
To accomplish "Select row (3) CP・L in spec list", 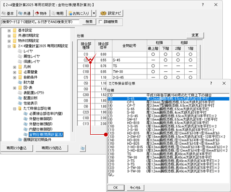I will [x=168, y=102].
